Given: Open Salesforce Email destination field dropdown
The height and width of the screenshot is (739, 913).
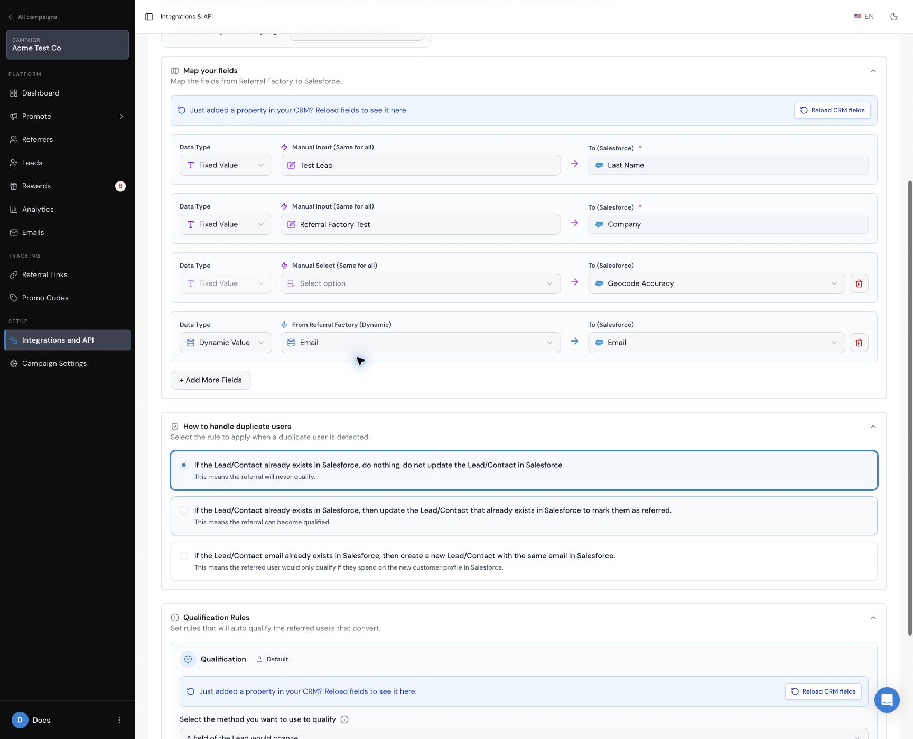Looking at the screenshot, I should coord(716,343).
